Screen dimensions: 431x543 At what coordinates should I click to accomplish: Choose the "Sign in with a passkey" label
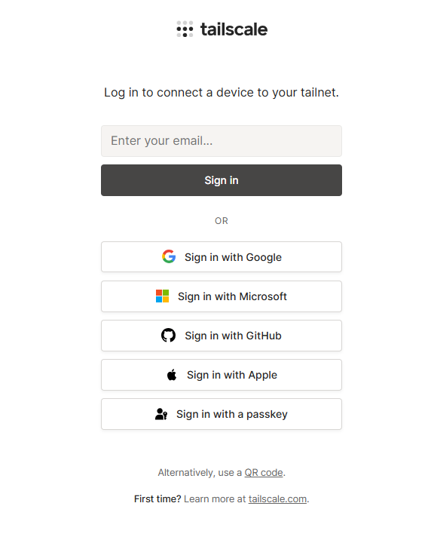tap(232, 414)
